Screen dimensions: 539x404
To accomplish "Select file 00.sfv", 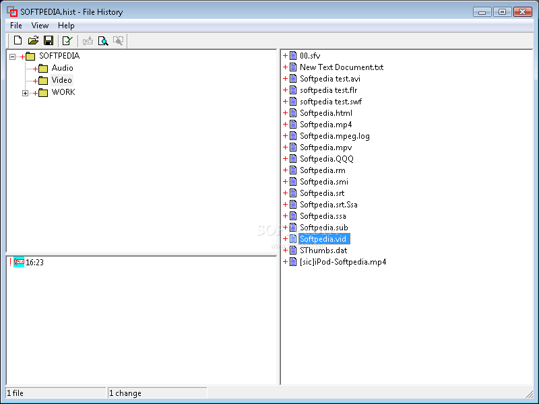I will tap(310, 56).
